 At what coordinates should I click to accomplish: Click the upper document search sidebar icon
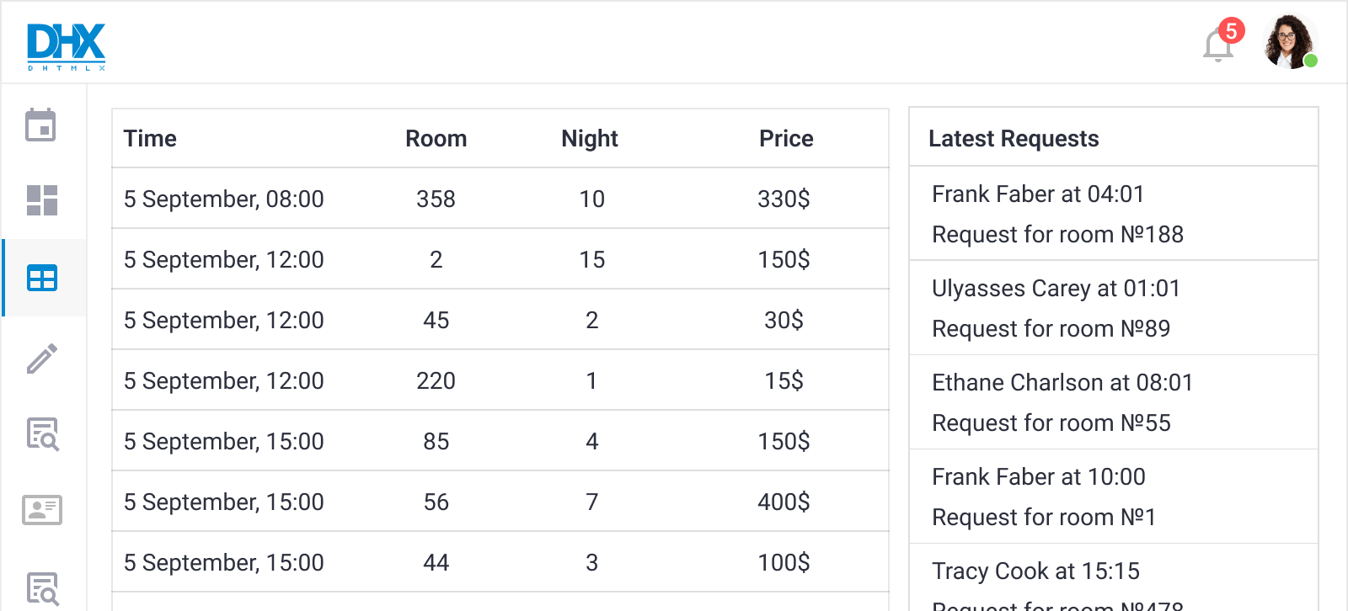point(42,433)
